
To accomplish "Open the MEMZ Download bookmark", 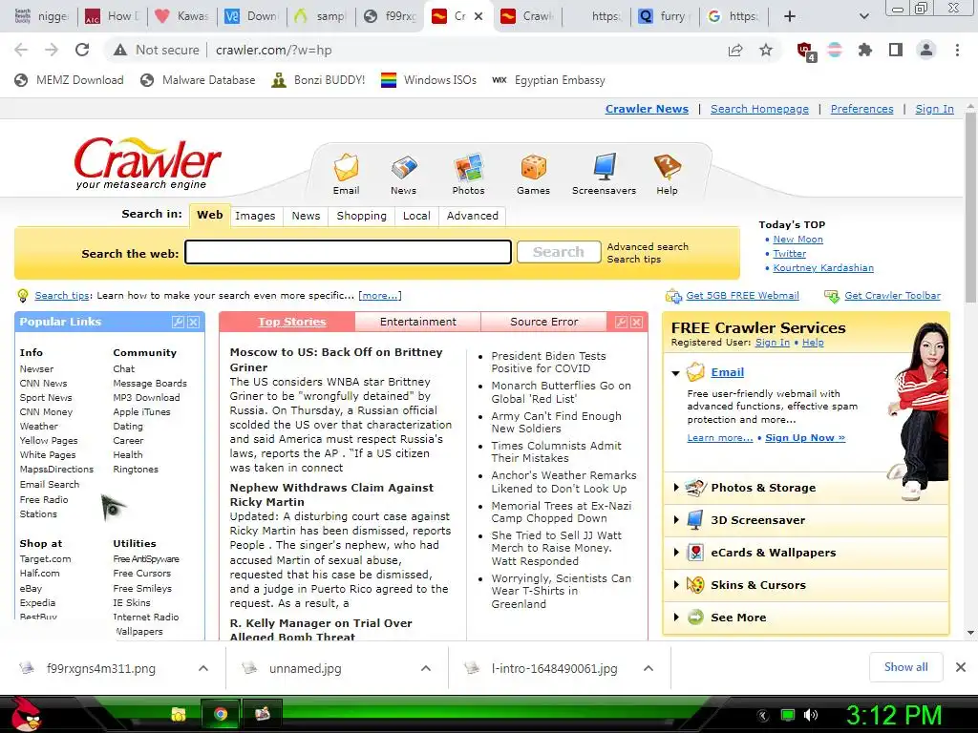I will (69, 80).
